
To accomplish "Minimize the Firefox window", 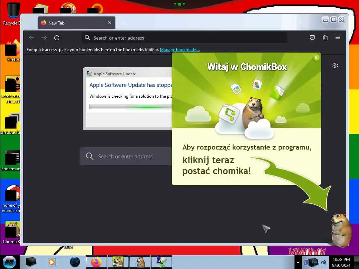I will (x=325, y=20).
